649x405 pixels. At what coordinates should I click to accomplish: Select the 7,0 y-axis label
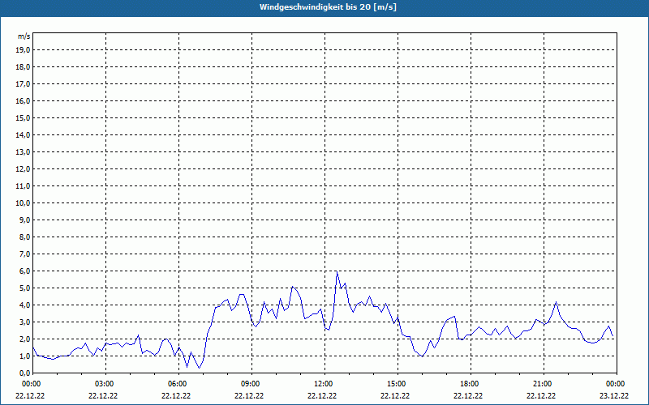24,254
